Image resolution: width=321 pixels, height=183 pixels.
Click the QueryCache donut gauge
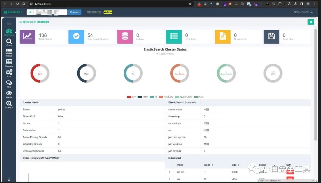pyautogui.click(x=226, y=73)
